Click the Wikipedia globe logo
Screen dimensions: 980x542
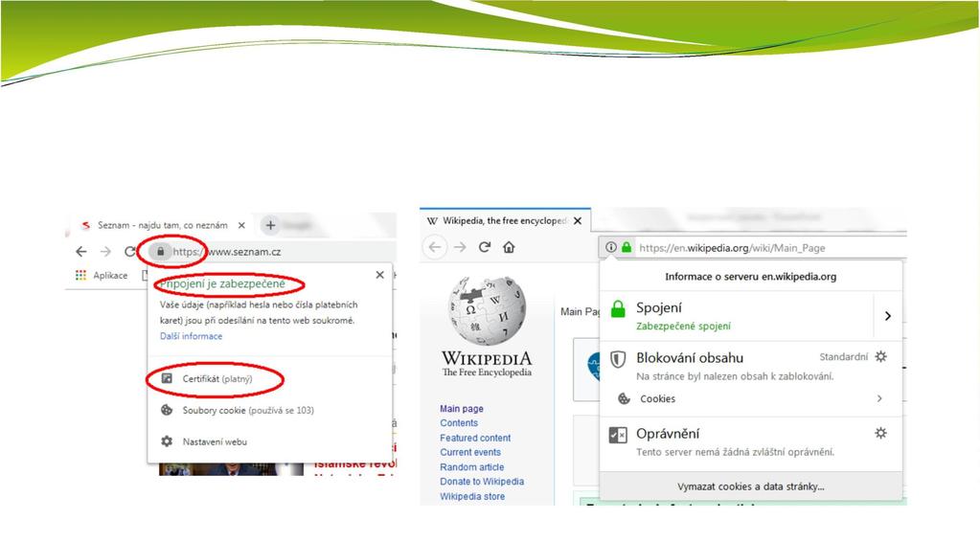coord(487,310)
